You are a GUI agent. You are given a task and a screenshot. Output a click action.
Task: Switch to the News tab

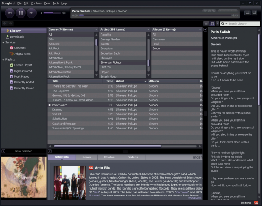coord(86,157)
